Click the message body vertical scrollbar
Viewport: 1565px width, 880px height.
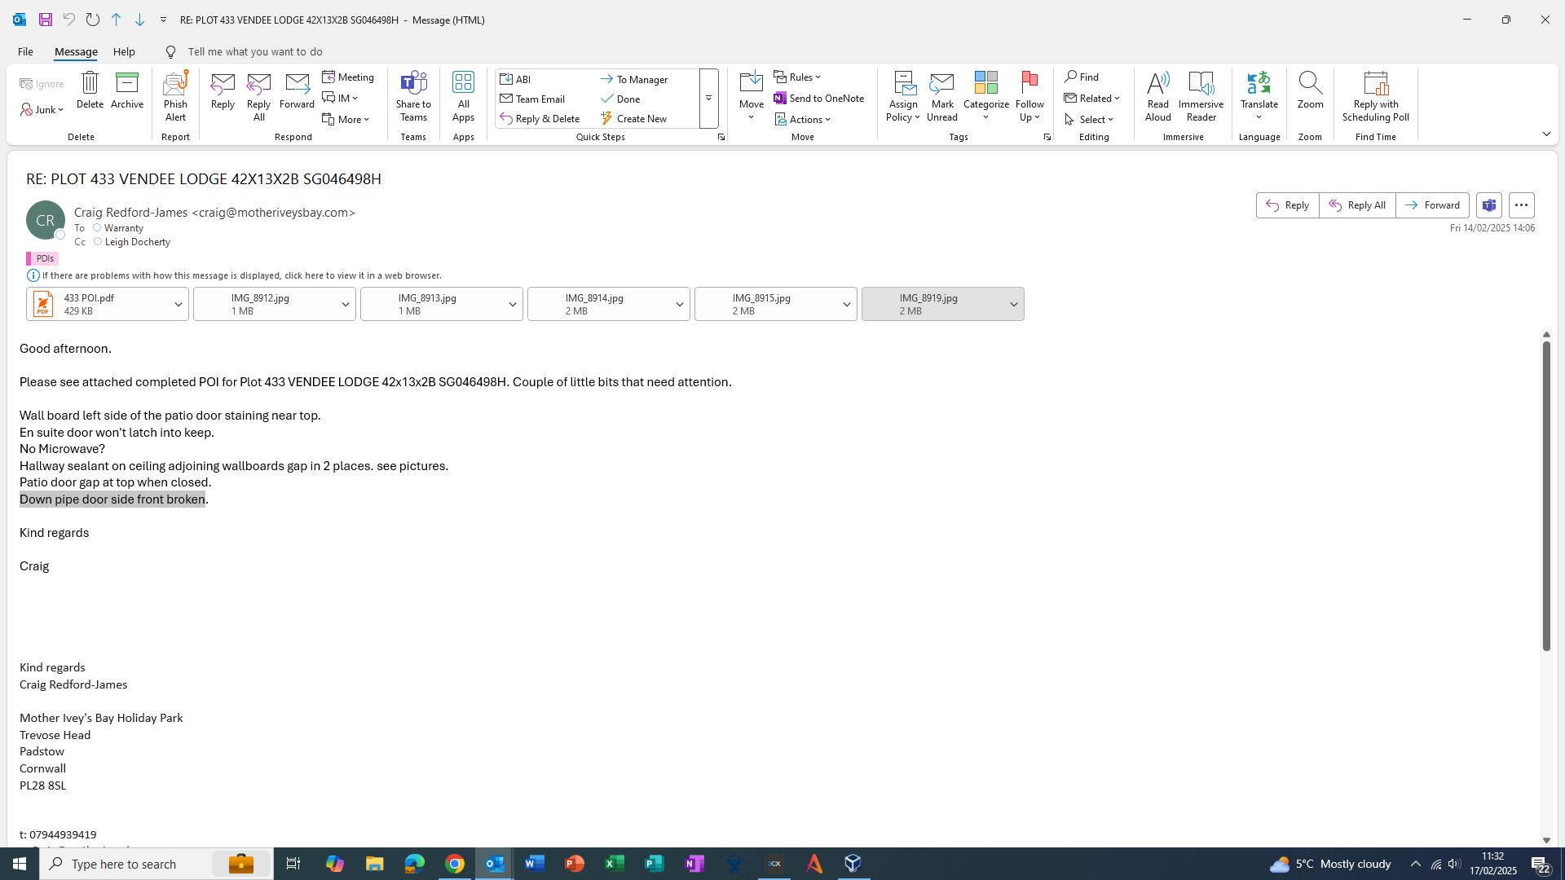[1545, 497]
